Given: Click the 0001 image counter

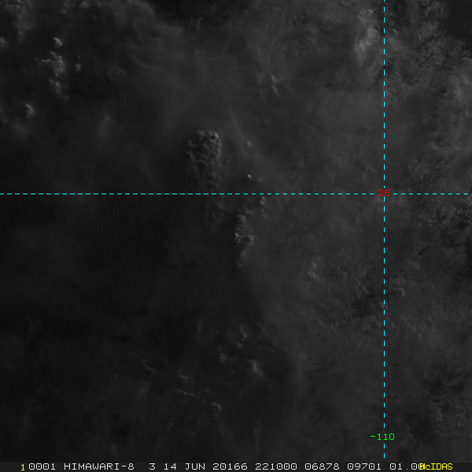Looking at the screenshot, I should [x=42, y=466].
